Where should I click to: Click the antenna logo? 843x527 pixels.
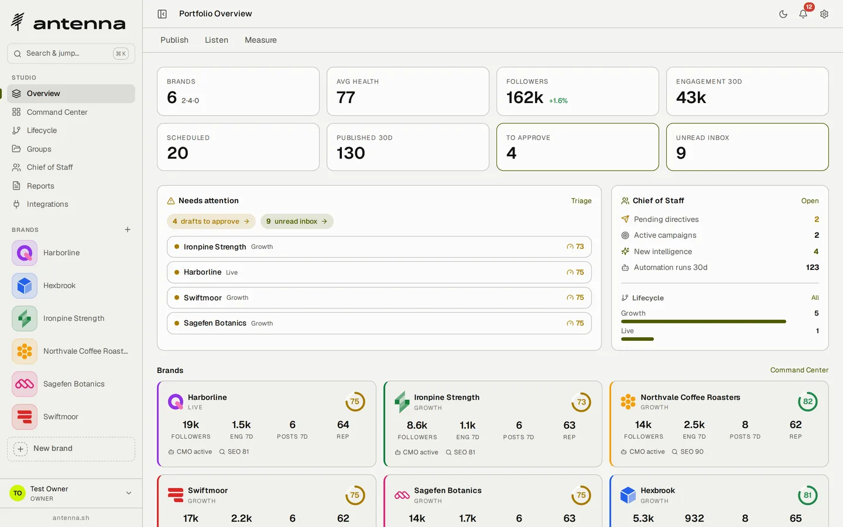click(x=68, y=22)
